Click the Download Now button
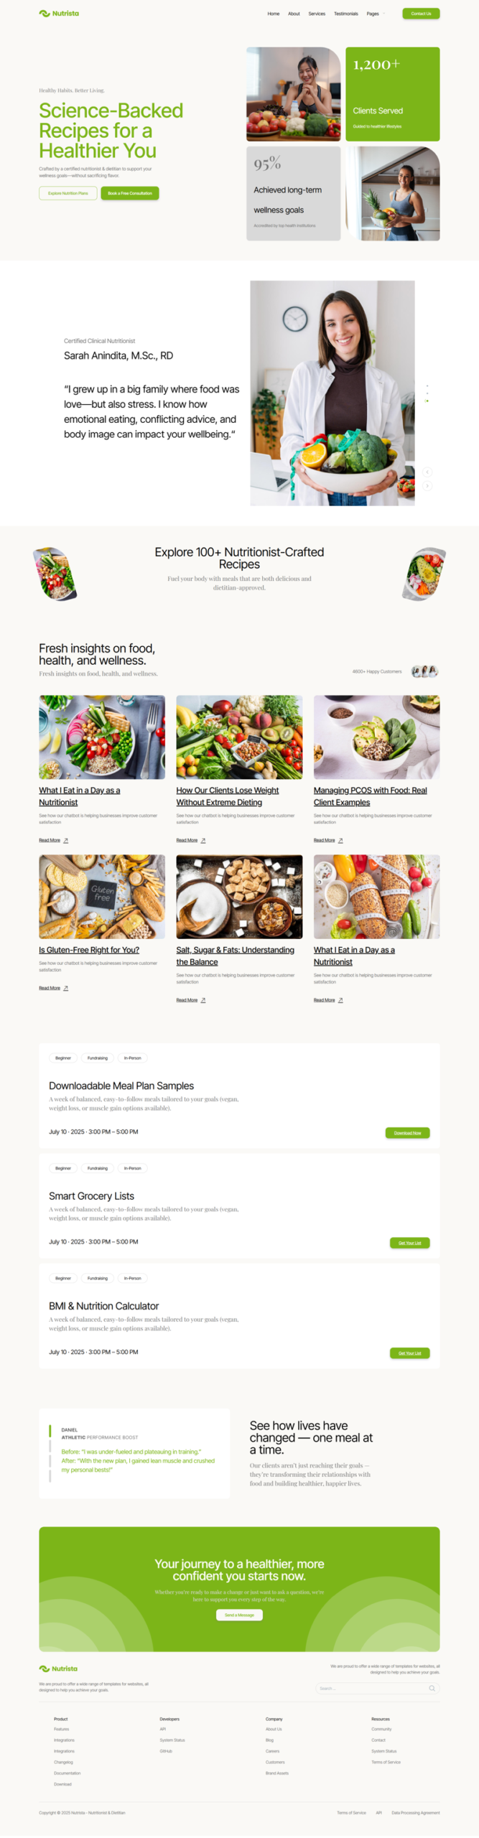The width and height of the screenshot is (479, 1838). coord(407,1133)
